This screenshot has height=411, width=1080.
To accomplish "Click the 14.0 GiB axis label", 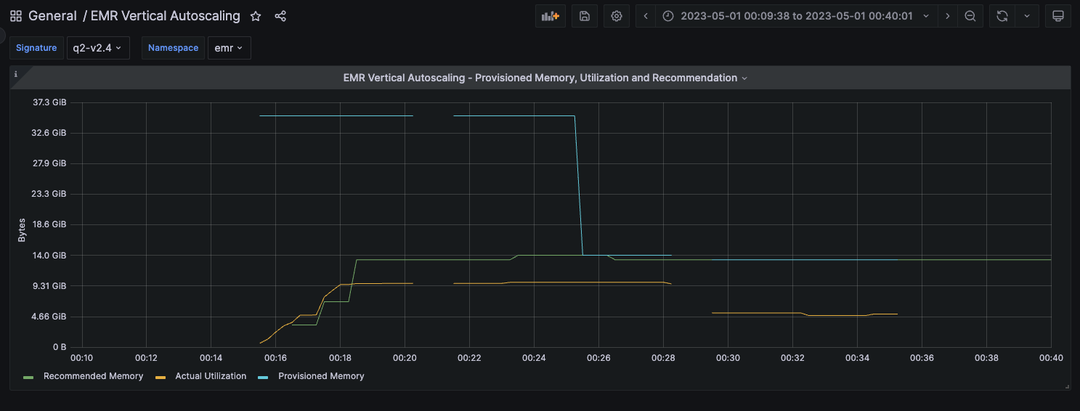I will click(49, 256).
